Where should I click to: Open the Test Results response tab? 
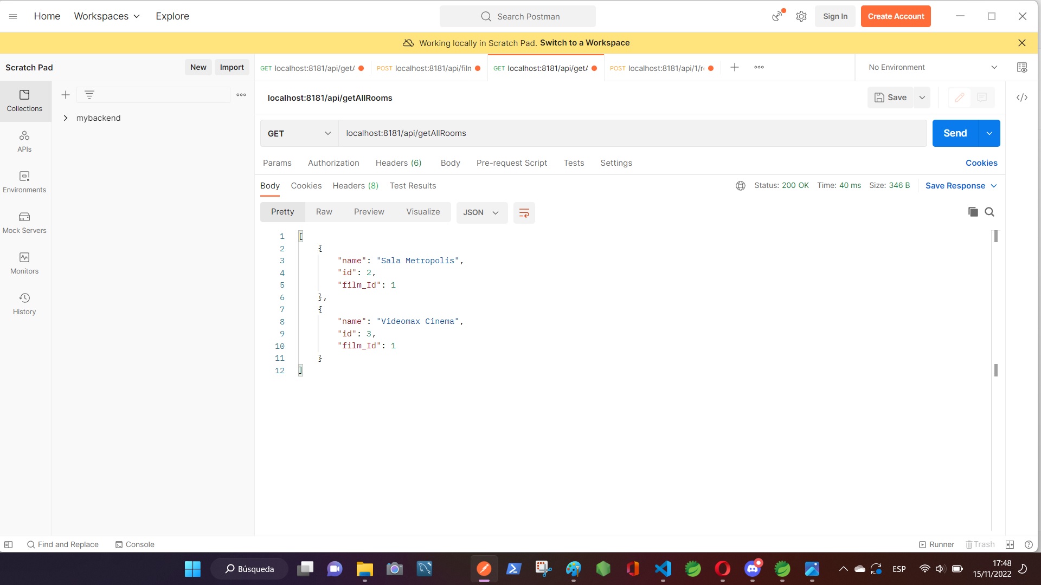413,186
